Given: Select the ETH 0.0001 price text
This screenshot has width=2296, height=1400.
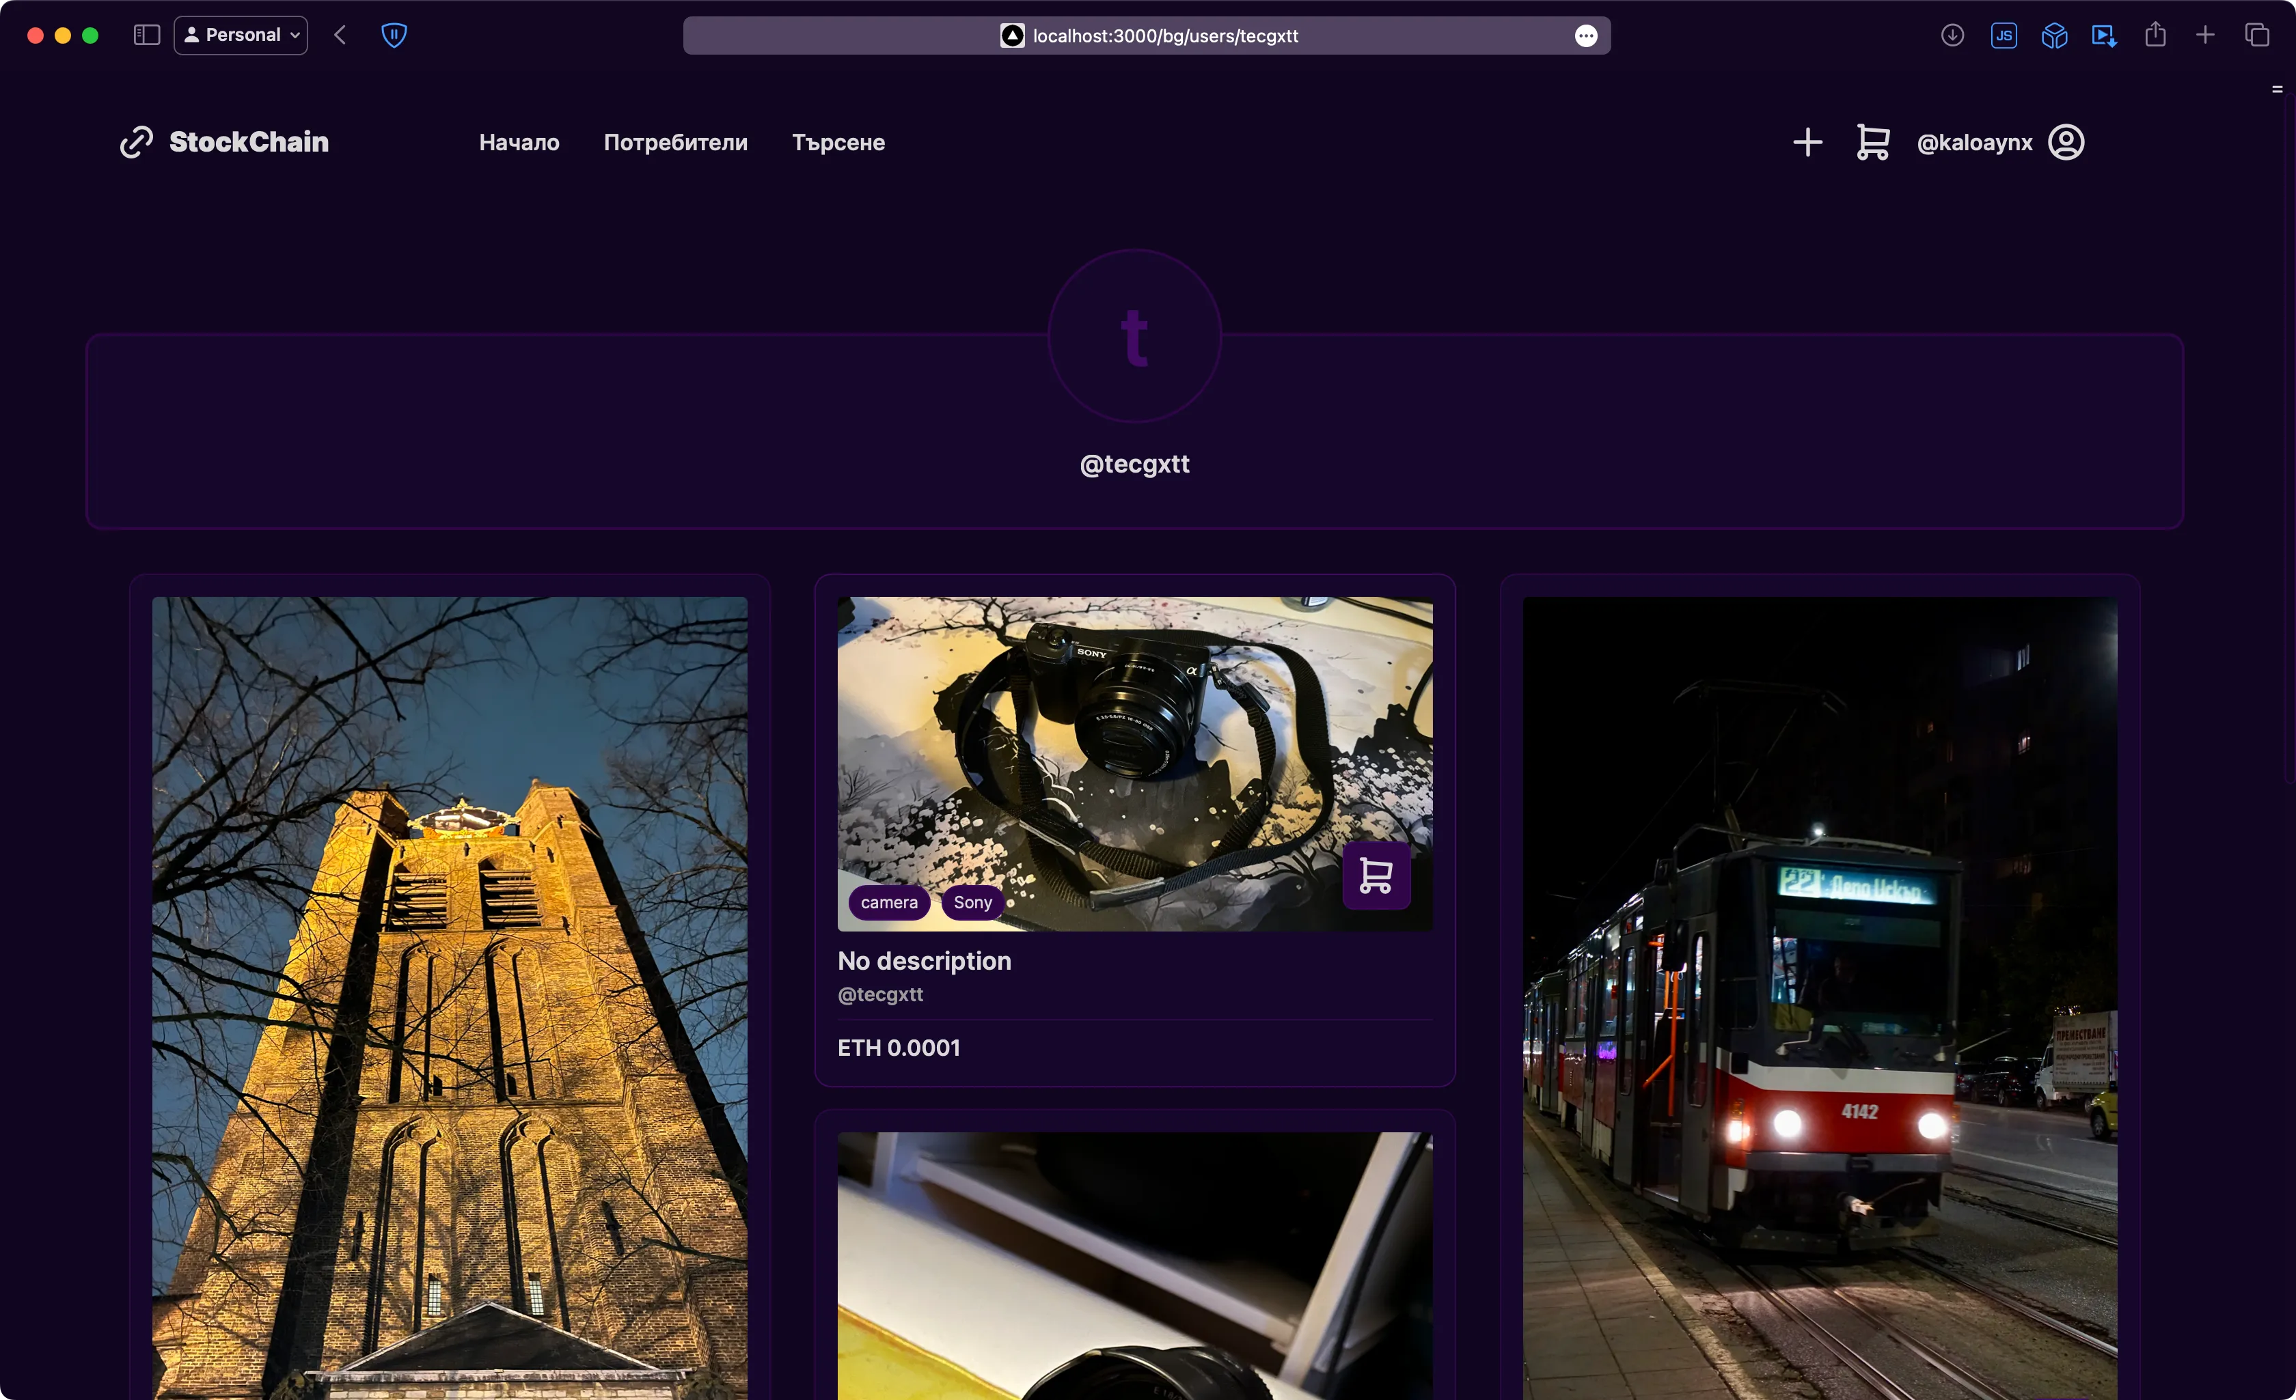Looking at the screenshot, I should pyautogui.click(x=899, y=1048).
